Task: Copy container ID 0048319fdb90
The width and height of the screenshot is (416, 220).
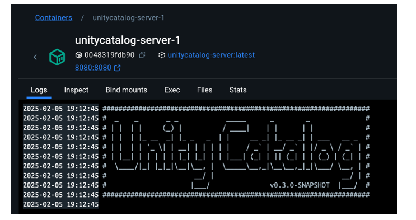Action: tap(142, 55)
